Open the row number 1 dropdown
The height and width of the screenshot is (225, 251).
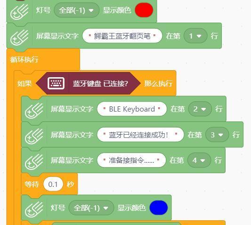(x=195, y=36)
